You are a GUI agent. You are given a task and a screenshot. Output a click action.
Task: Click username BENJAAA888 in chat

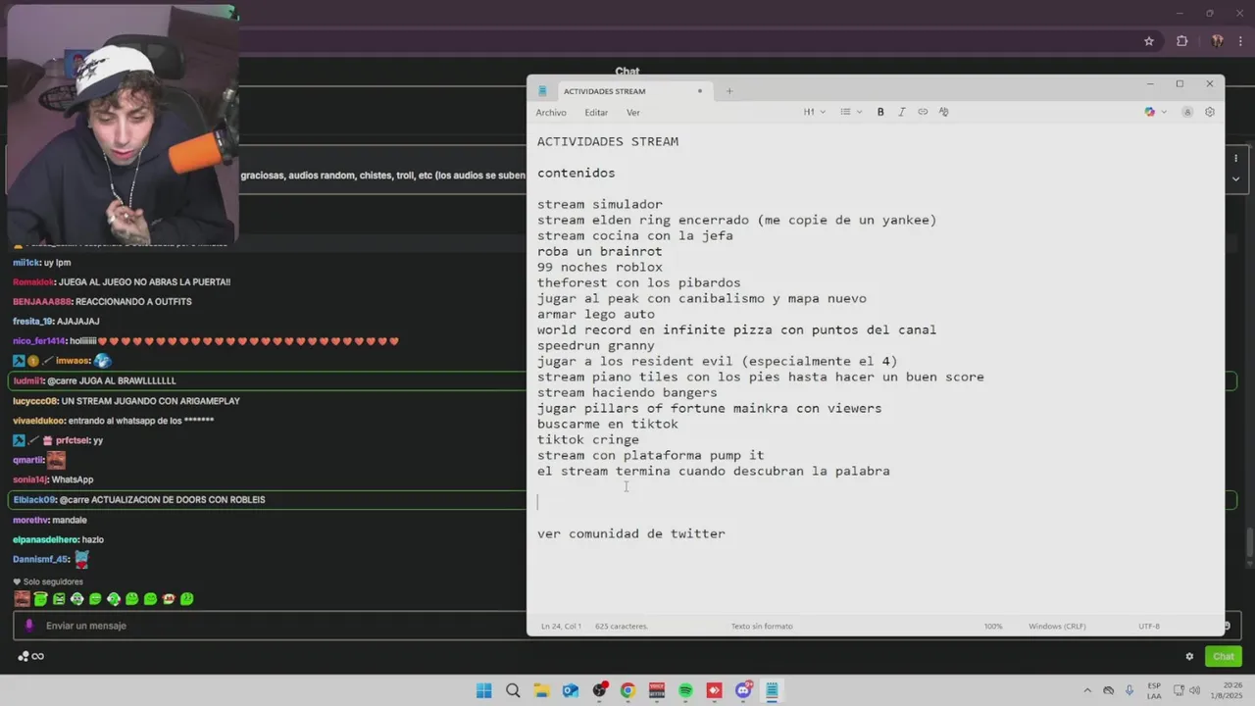tap(42, 302)
